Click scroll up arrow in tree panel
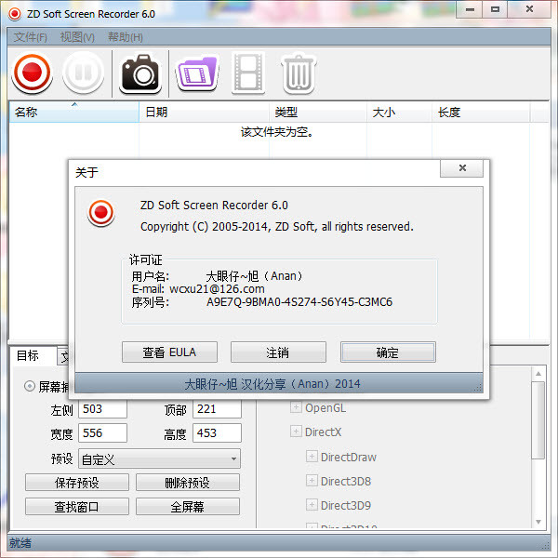This screenshot has height=558, width=558. (538, 374)
